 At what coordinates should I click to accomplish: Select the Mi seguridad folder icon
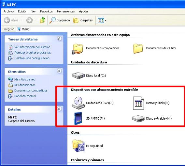(78, 146)
